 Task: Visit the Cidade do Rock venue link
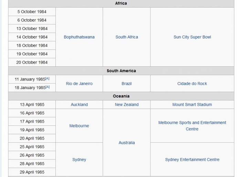(x=192, y=84)
